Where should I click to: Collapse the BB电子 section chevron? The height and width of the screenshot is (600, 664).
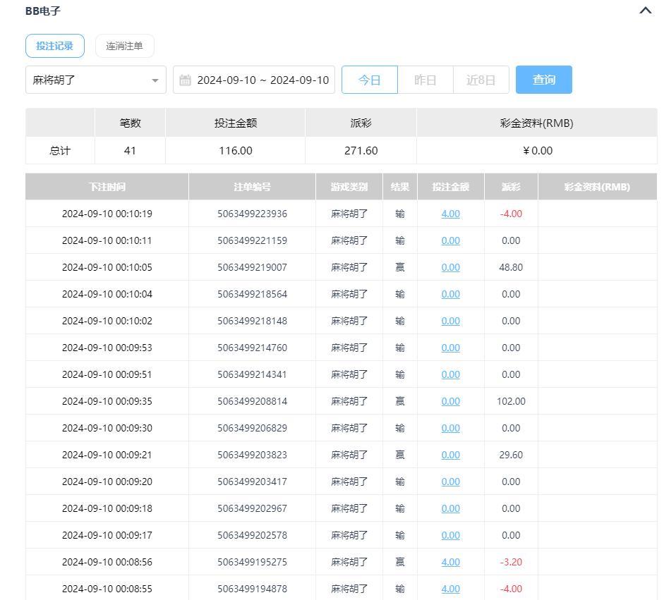[645, 11]
